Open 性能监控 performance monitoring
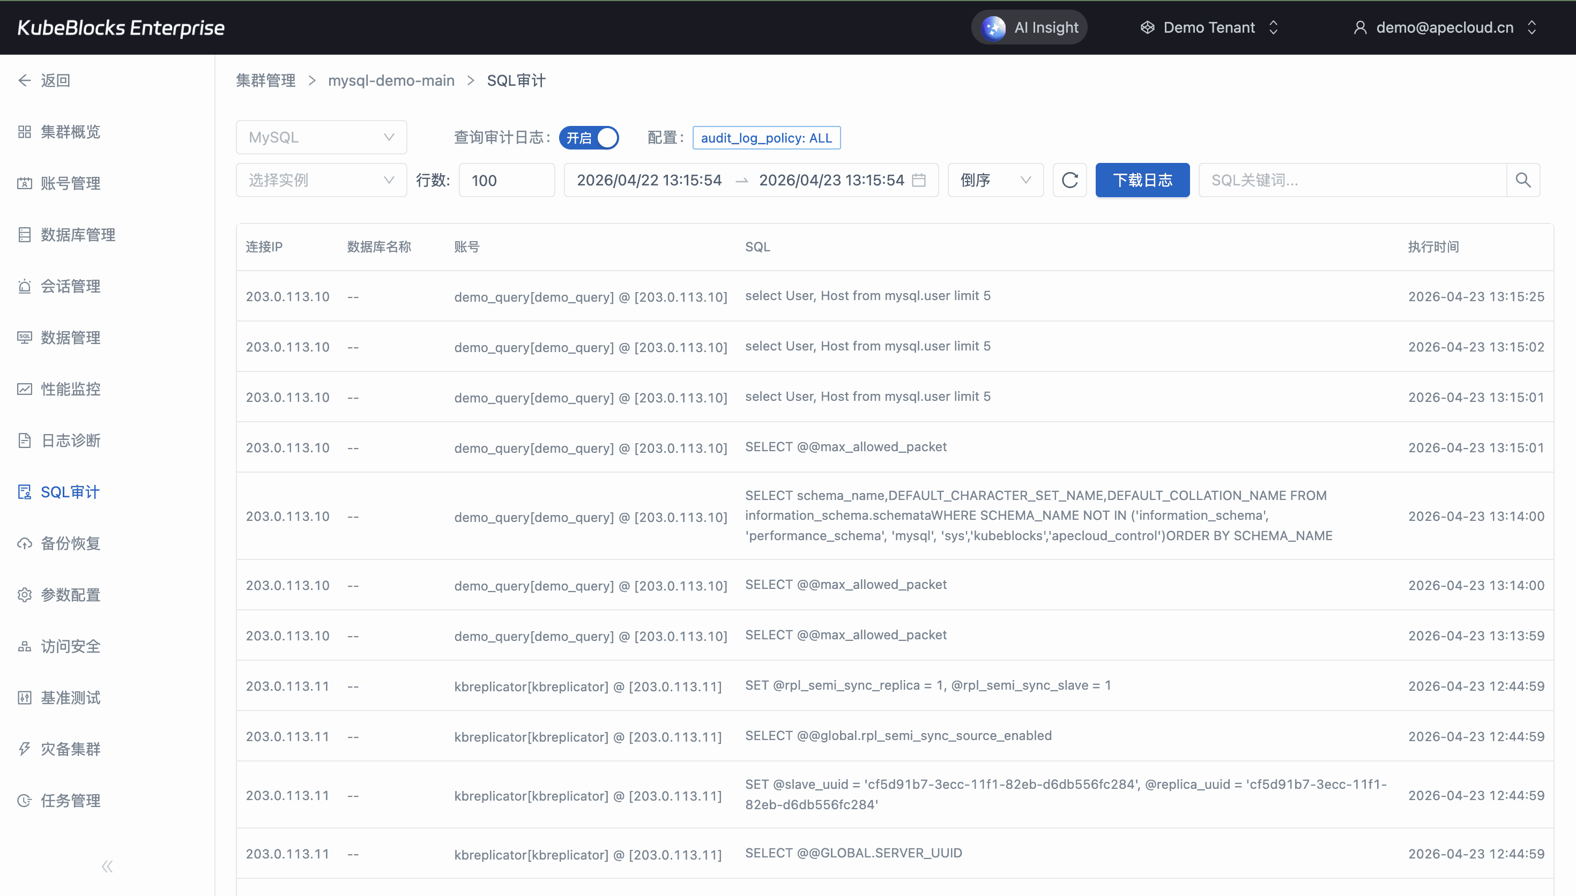1576x896 pixels. (70, 389)
